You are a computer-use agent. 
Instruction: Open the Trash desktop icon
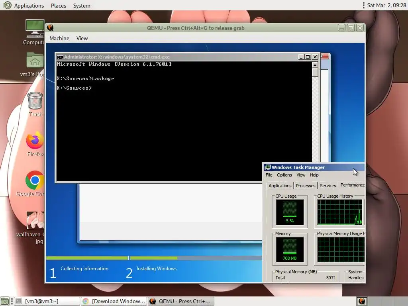coord(35,100)
